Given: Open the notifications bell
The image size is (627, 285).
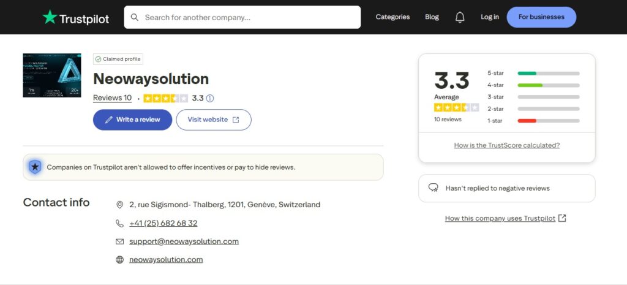Looking at the screenshot, I should pyautogui.click(x=460, y=17).
